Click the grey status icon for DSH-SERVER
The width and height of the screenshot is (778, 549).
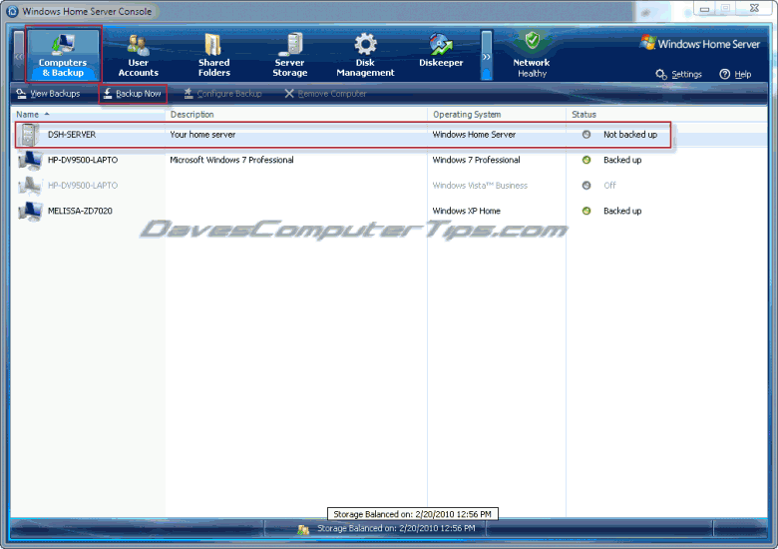(x=586, y=135)
